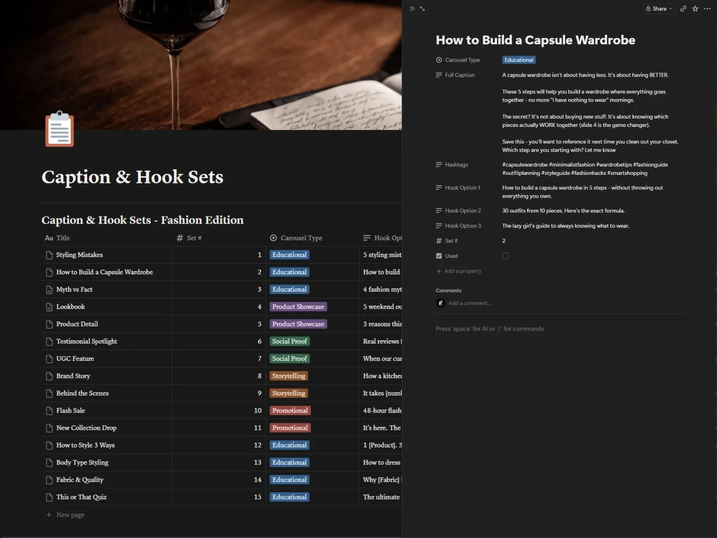Open the Testimonial Spotlight row
This screenshot has width=717, height=538.
86,342
